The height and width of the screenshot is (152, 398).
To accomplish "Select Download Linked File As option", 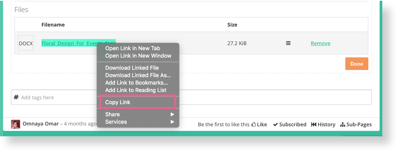I will [138, 75].
